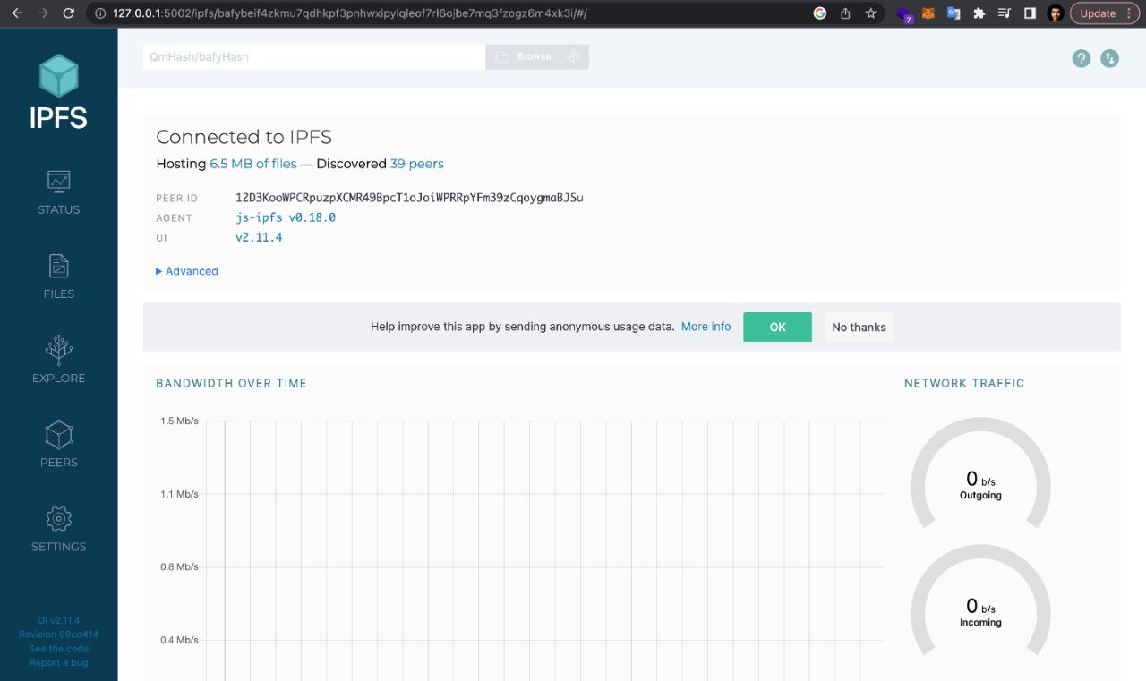The image size is (1146, 681).
Task: Click the Bandwidth Over Time heading
Action: [231, 383]
